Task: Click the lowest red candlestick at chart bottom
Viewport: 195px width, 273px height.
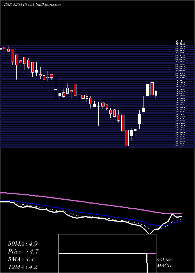Action: [x=127, y=138]
